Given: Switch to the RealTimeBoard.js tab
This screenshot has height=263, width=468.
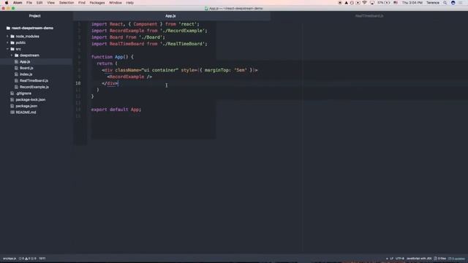Looking at the screenshot, I should point(369,16).
